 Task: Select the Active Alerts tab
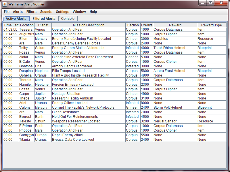click(x=16, y=19)
